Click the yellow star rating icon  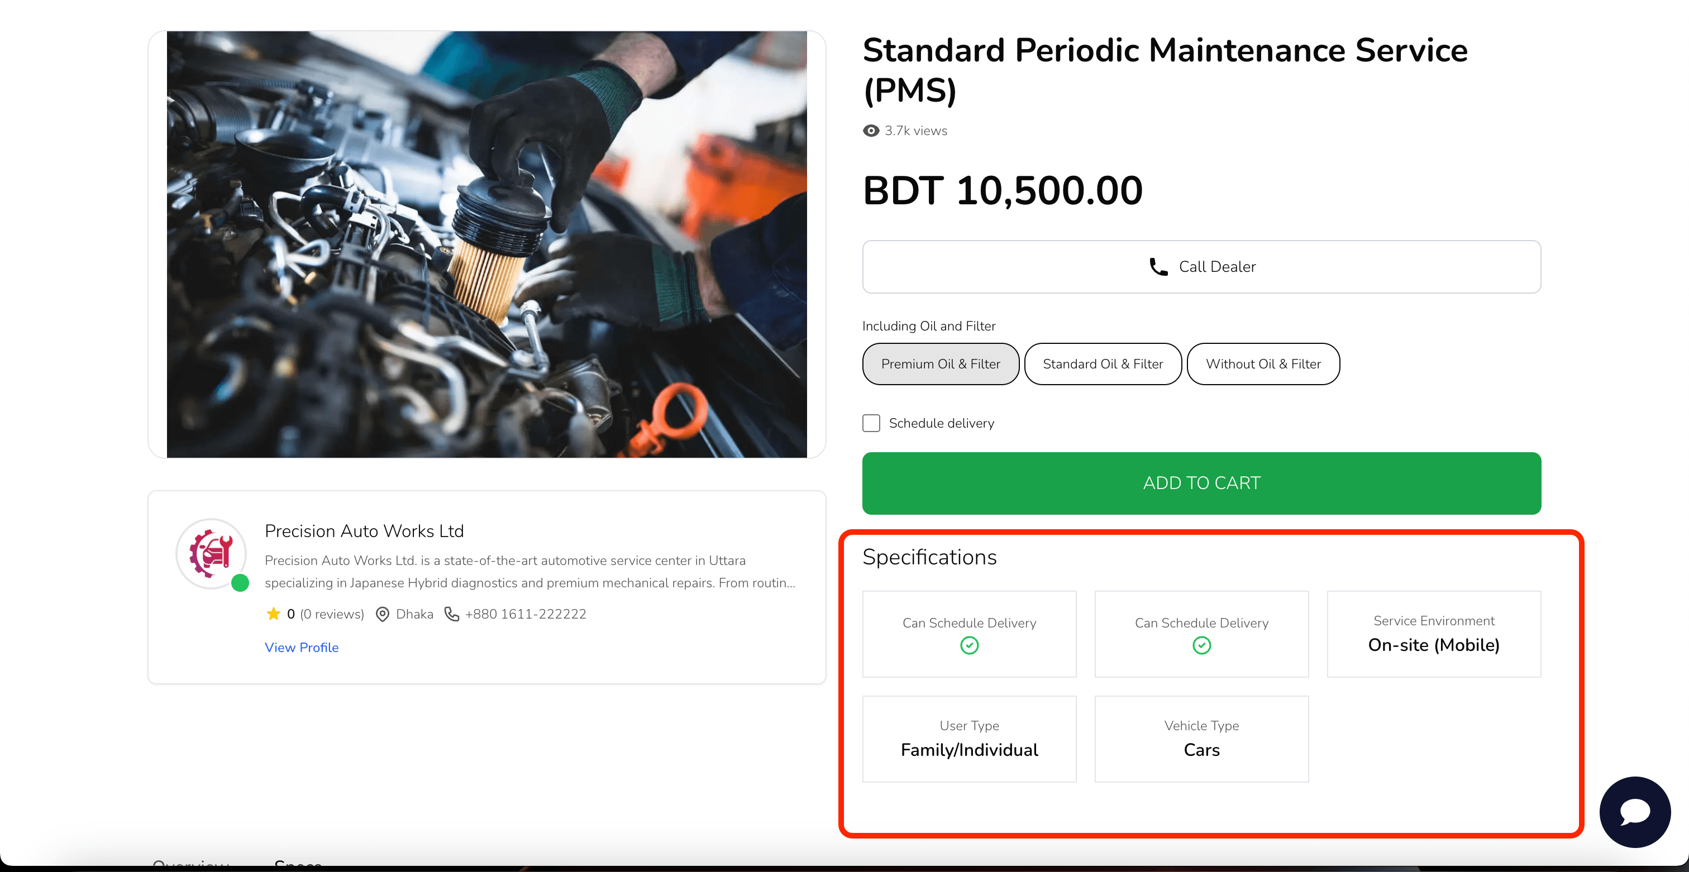[x=274, y=614]
